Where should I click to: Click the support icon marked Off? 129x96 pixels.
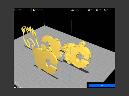coord(97,10)
